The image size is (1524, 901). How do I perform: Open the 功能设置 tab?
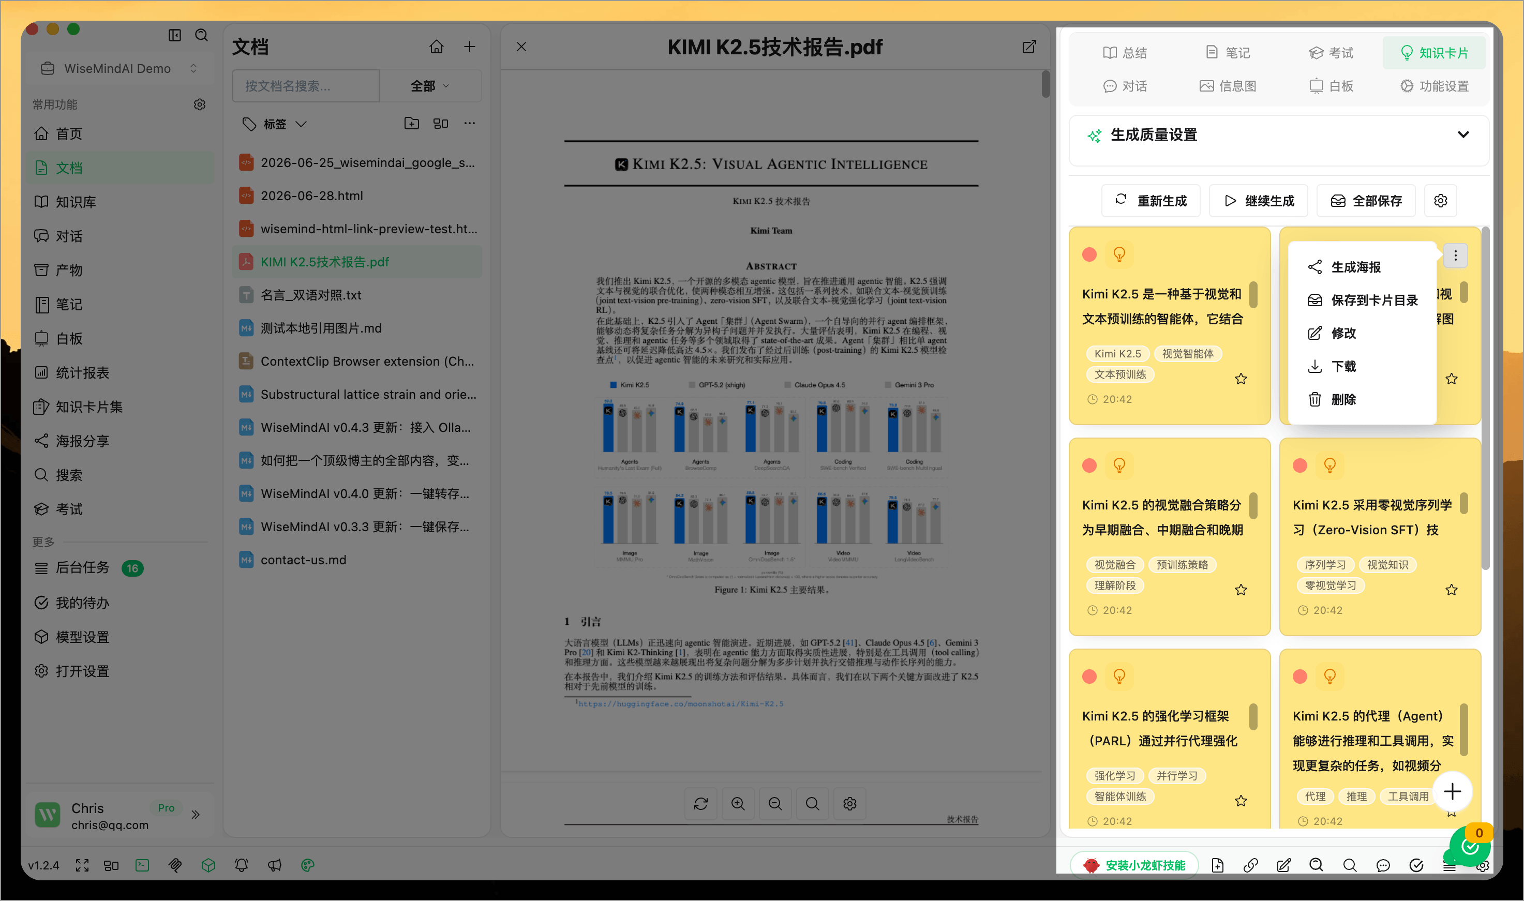pyautogui.click(x=1434, y=86)
